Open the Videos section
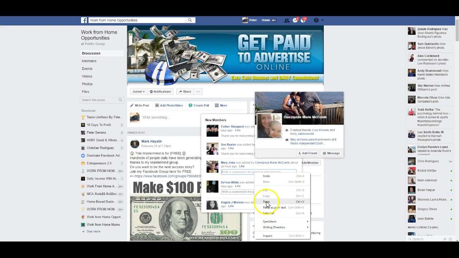459x258 pixels. pos(87,76)
